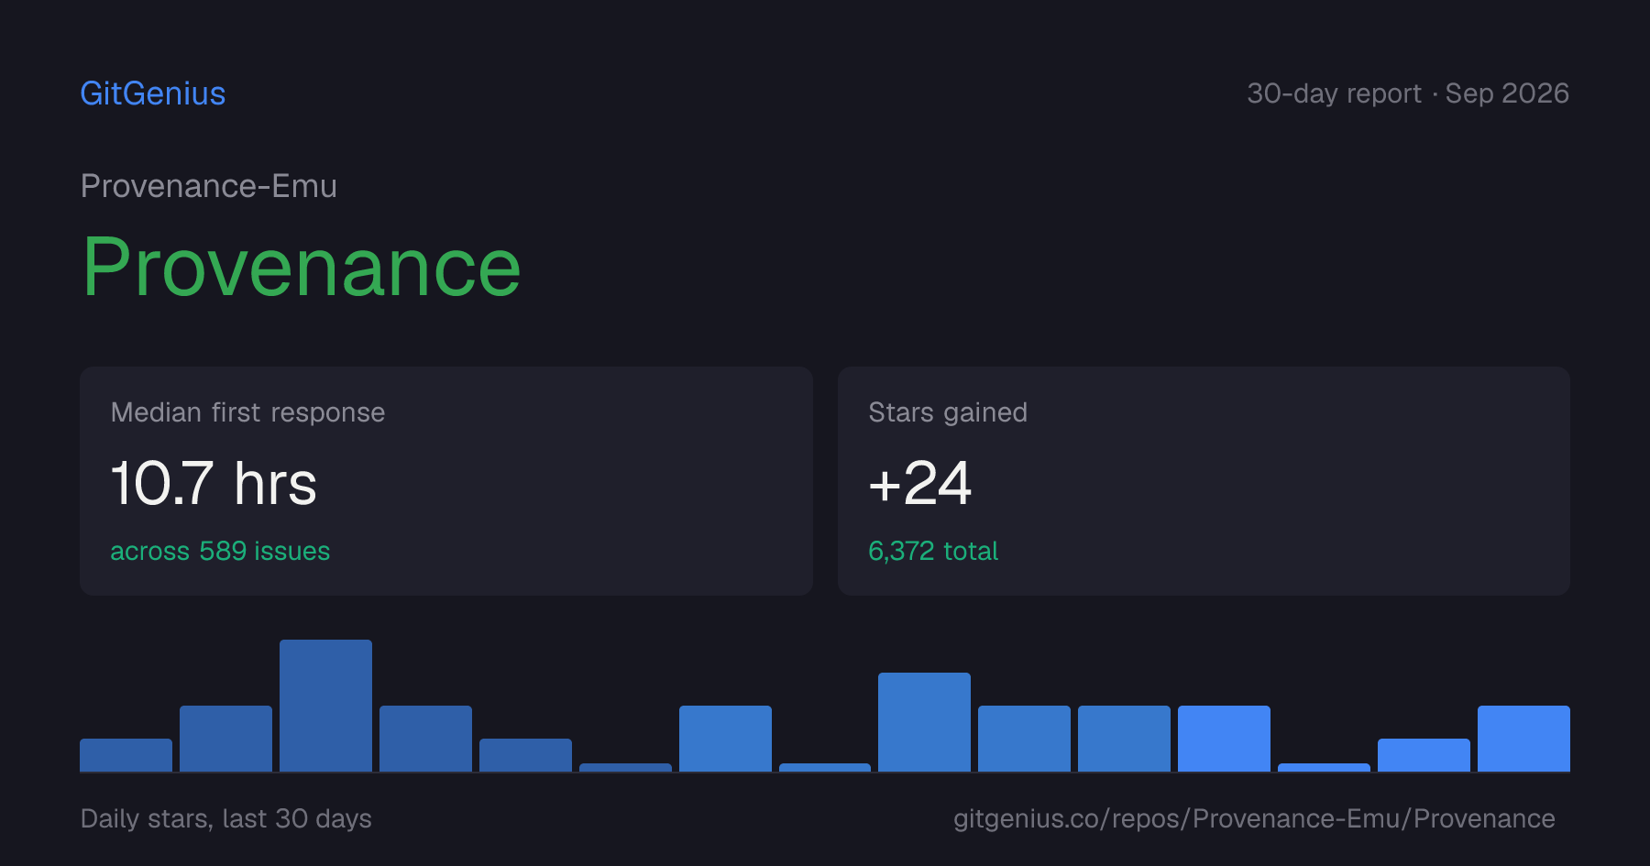The height and width of the screenshot is (866, 1650).
Task: Click the 30-day report Sep 2026 label
Action: point(1408,93)
